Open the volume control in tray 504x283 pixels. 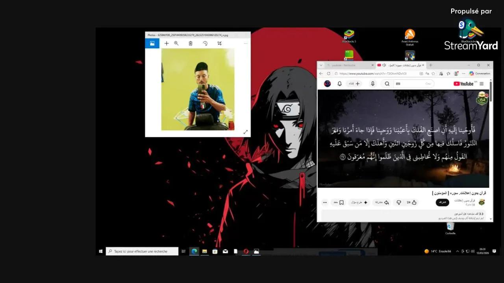click(x=472, y=251)
